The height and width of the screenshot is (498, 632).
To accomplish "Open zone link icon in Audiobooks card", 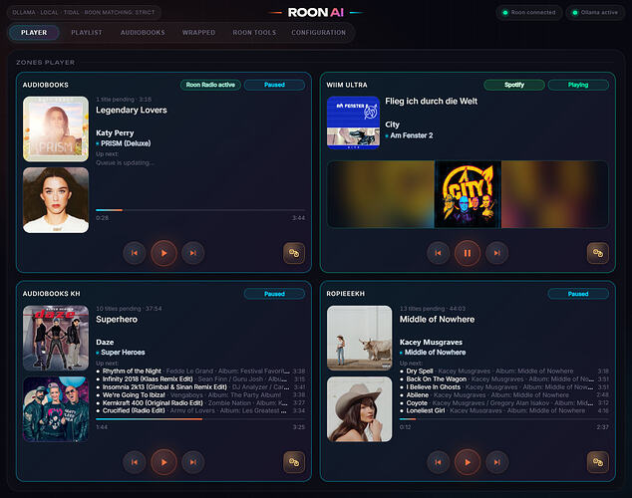I will [x=294, y=253].
